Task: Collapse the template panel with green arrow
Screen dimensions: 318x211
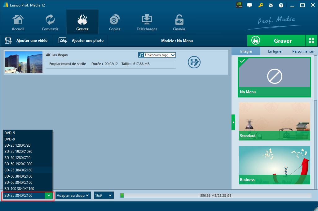Action: (x=233, y=122)
